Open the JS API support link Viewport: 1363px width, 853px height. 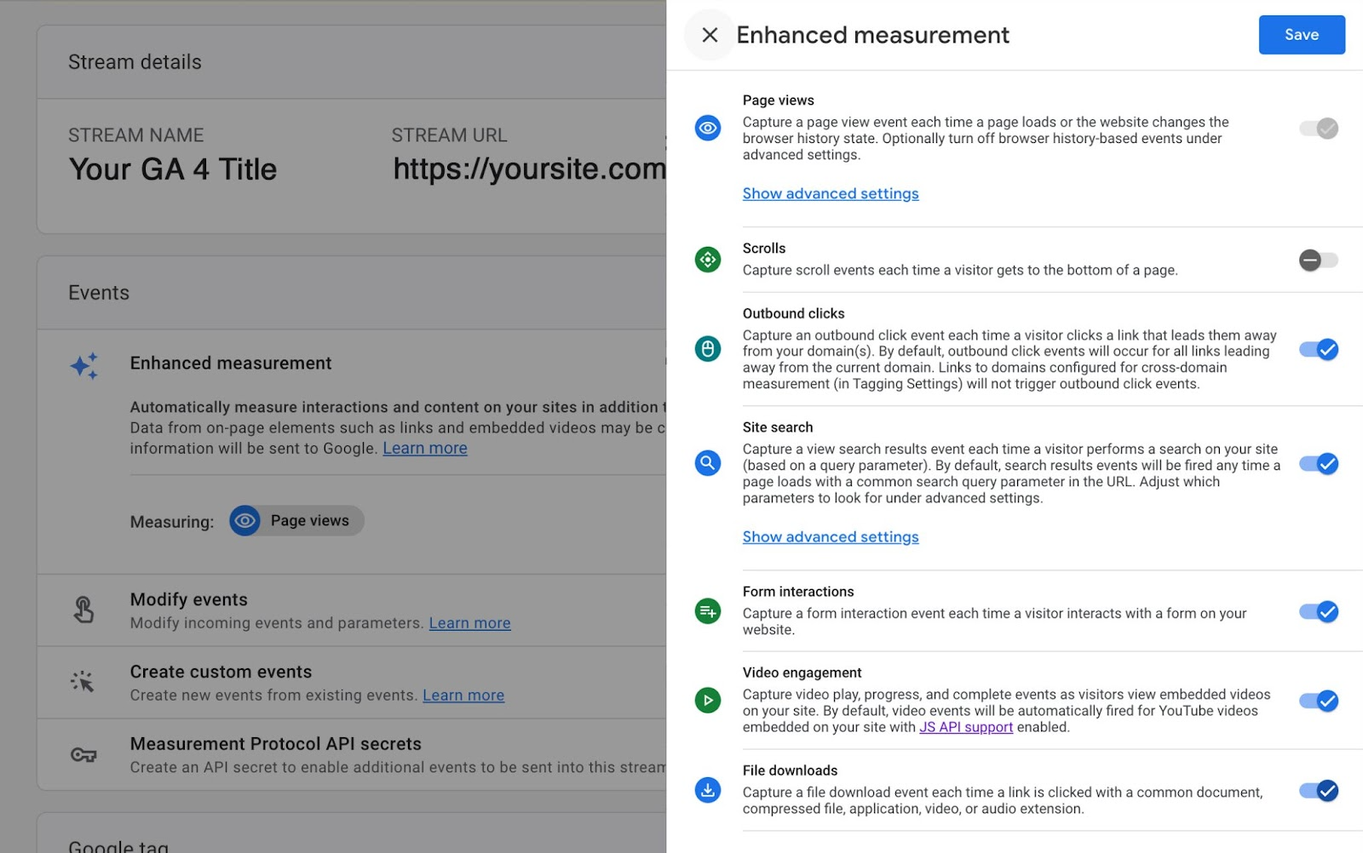click(966, 727)
